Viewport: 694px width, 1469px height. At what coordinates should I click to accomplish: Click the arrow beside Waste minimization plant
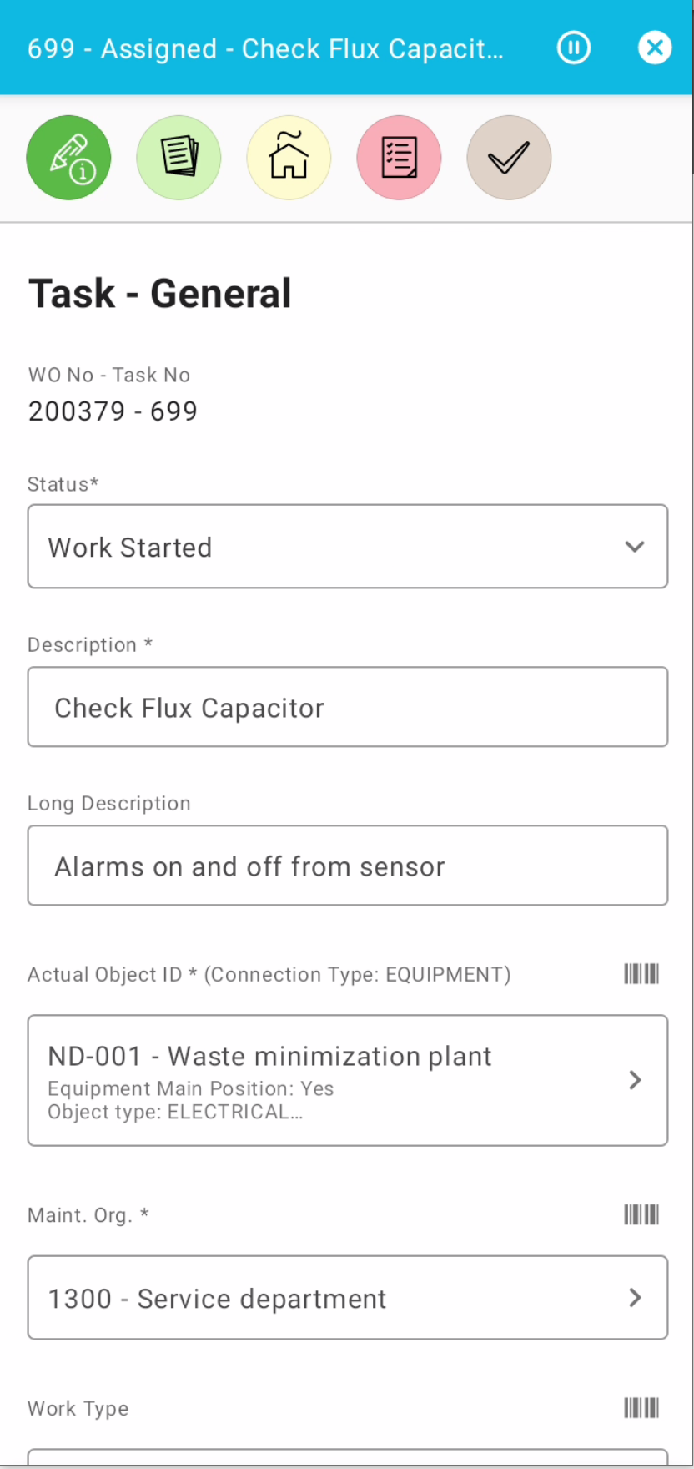[635, 1080]
